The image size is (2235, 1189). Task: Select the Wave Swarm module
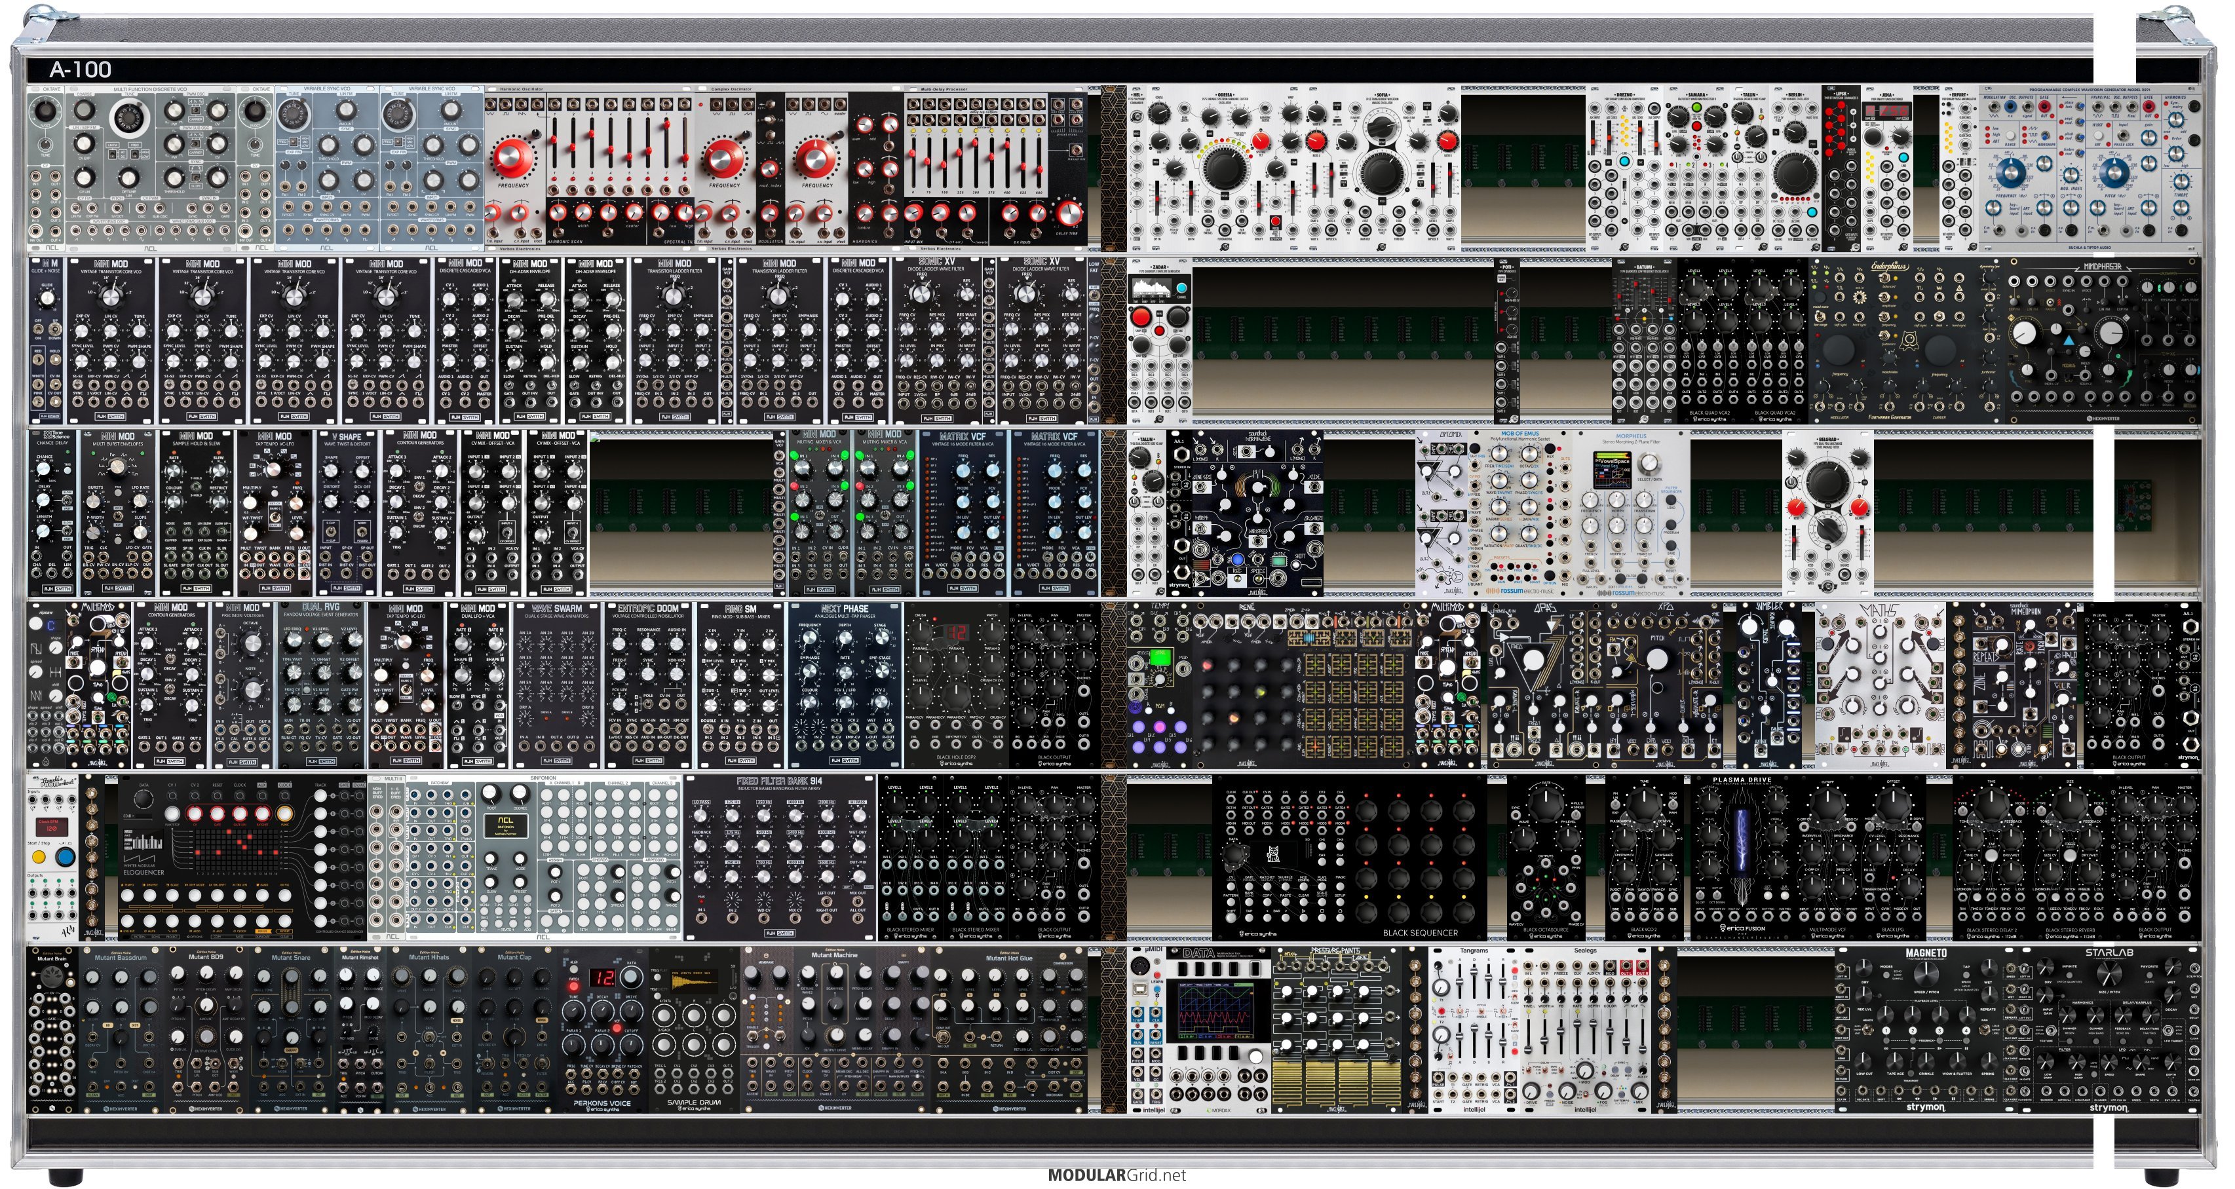[556, 685]
